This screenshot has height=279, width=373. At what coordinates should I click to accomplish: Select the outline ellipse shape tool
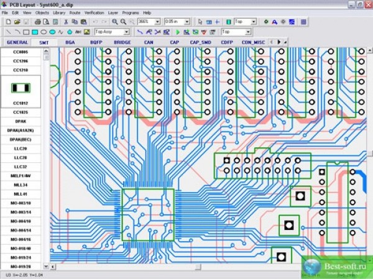click(x=44, y=32)
